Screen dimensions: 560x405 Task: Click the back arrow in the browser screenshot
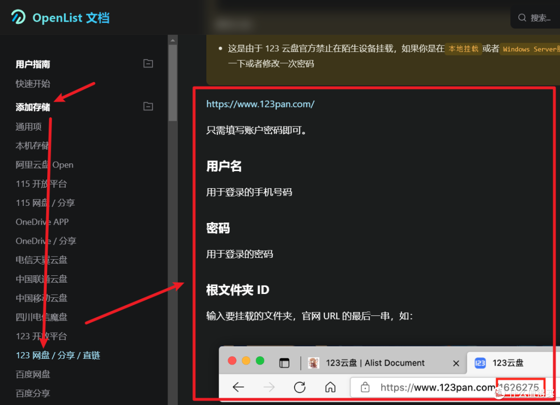click(238, 387)
